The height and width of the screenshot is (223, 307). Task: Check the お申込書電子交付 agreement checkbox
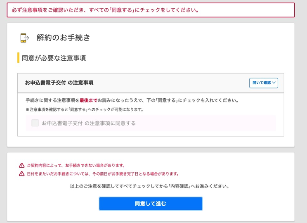click(x=35, y=123)
